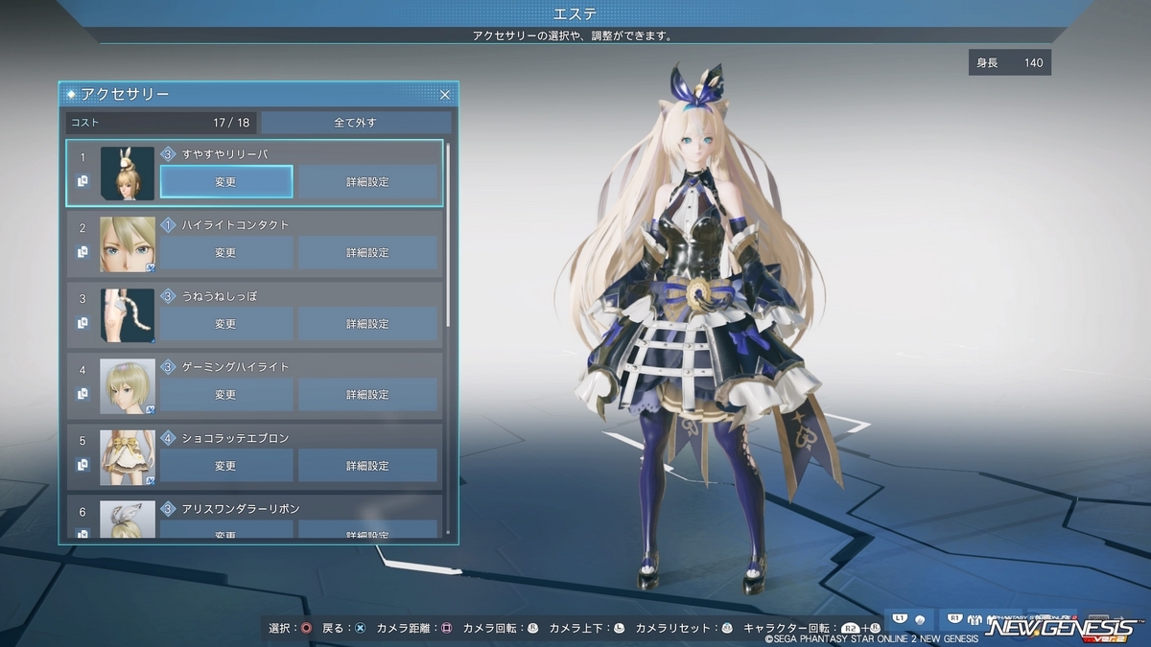The width and height of the screenshot is (1151, 647).
Task: Open 詳細設定 for ゲーミングハイライト
Action: 368,395
